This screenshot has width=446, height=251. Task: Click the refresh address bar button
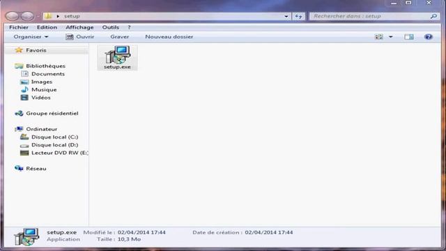point(298,16)
